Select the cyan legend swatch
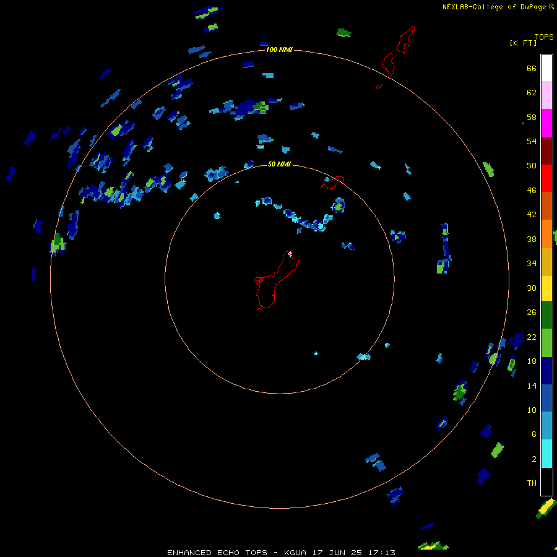 [546, 454]
